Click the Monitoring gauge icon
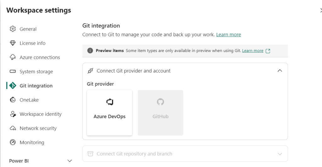322x167 pixels. pyautogui.click(x=13, y=142)
